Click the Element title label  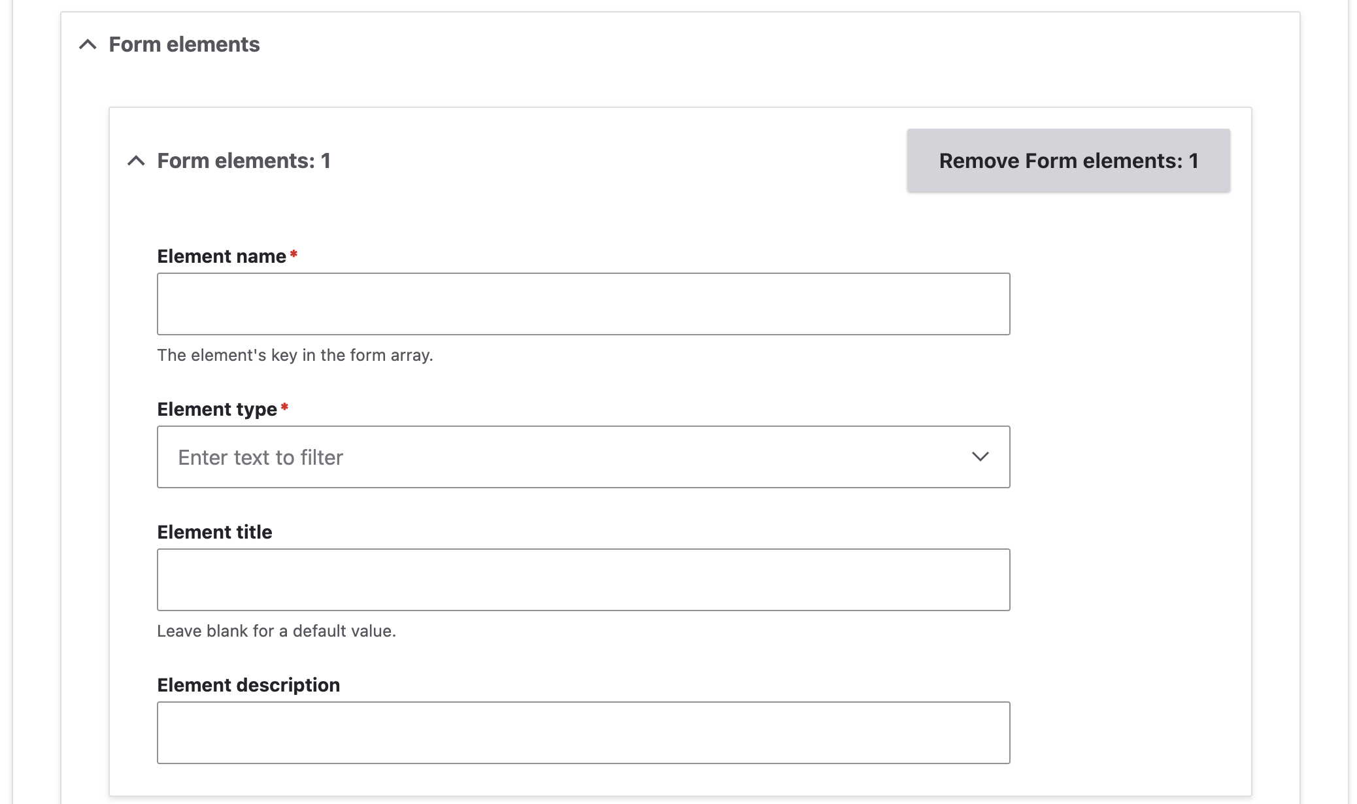(x=214, y=532)
